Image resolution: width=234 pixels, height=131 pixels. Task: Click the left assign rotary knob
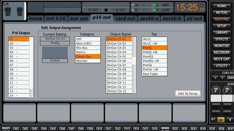pyautogui.click(x=216, y=91)
